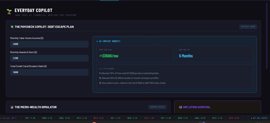Edit the Monthly Take-Home Income field
Image resolution: width=270 pixels, height=123 pixels.
(x=49, y=44)
